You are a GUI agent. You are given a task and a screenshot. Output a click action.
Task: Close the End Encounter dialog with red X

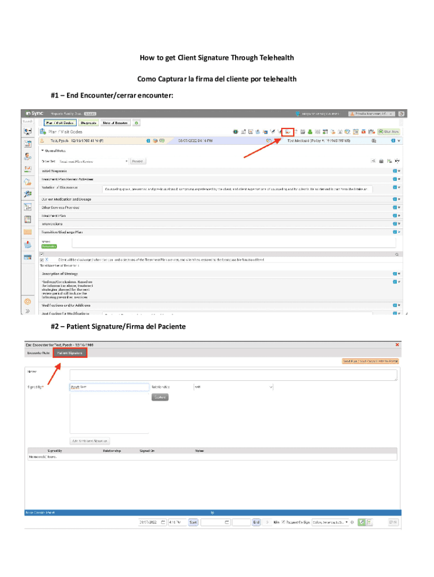(397, 344)
